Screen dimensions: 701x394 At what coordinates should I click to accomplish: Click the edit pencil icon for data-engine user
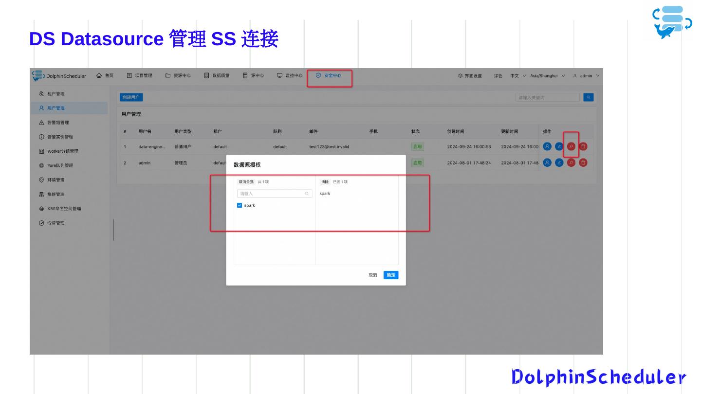coord(559,146)
